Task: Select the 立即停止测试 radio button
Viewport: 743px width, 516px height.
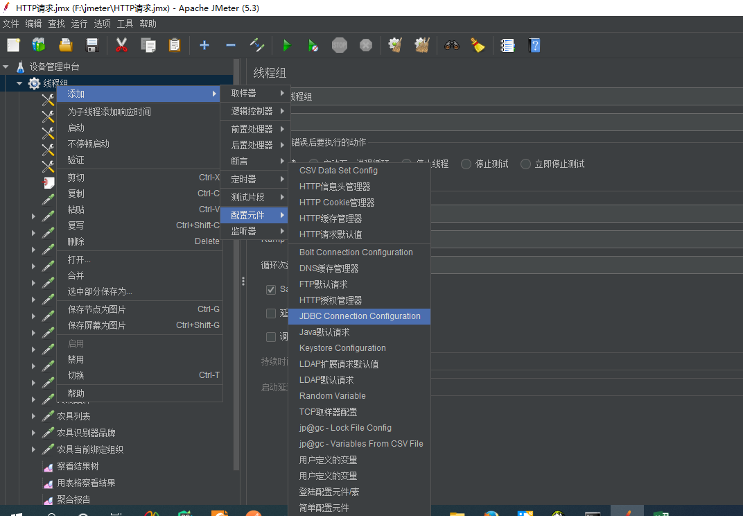Action: click(525, 164)
